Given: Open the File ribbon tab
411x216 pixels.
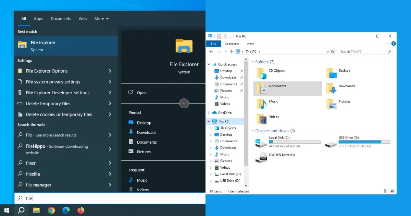Looking at the screenshot, I should [x=213, y=44].
